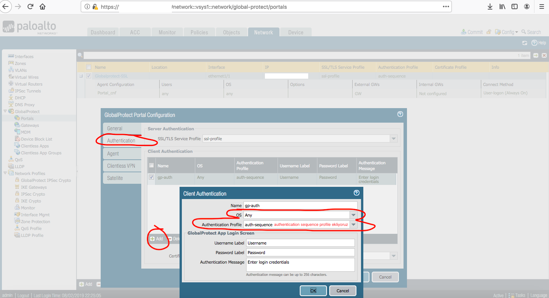
Task: Open the OS dropdown arrow
Action: (x=353, y=215)
